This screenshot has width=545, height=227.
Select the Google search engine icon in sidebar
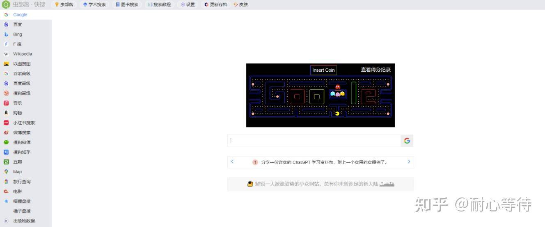(6, 15)
